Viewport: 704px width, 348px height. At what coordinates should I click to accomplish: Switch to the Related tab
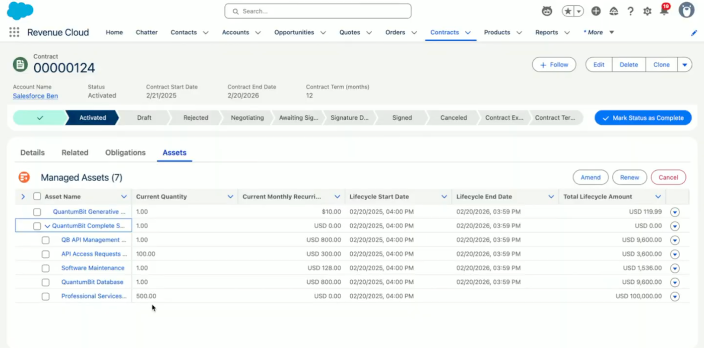click(x=75, y=153)
